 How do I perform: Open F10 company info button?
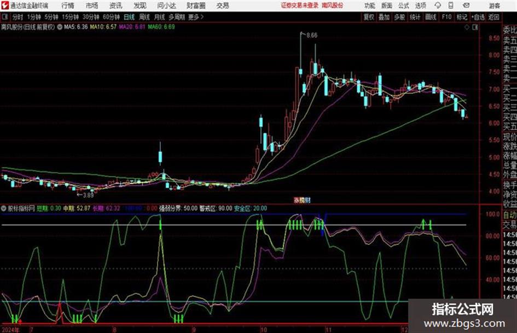[446, 17]
